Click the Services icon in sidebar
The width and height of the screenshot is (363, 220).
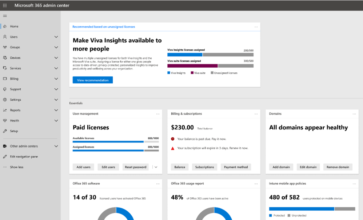5,68
